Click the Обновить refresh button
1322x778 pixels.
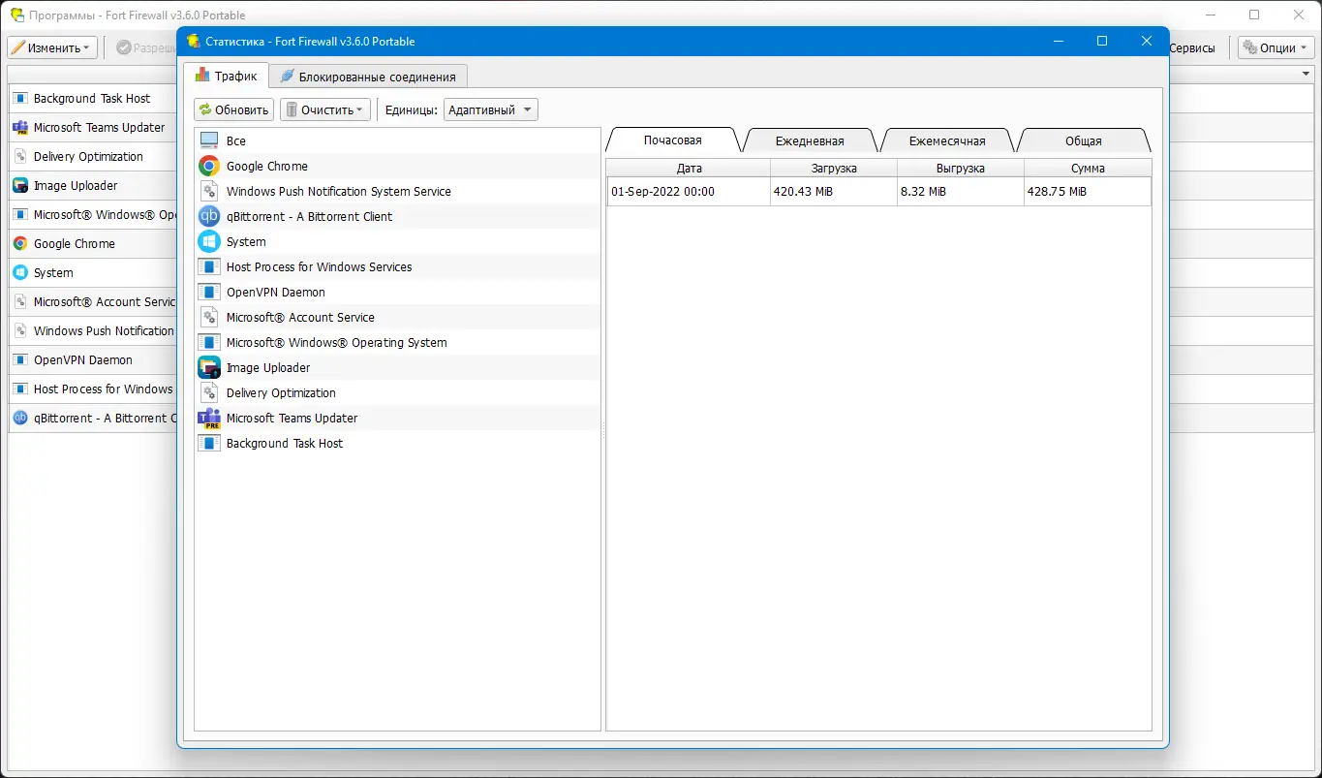point(234,109)
